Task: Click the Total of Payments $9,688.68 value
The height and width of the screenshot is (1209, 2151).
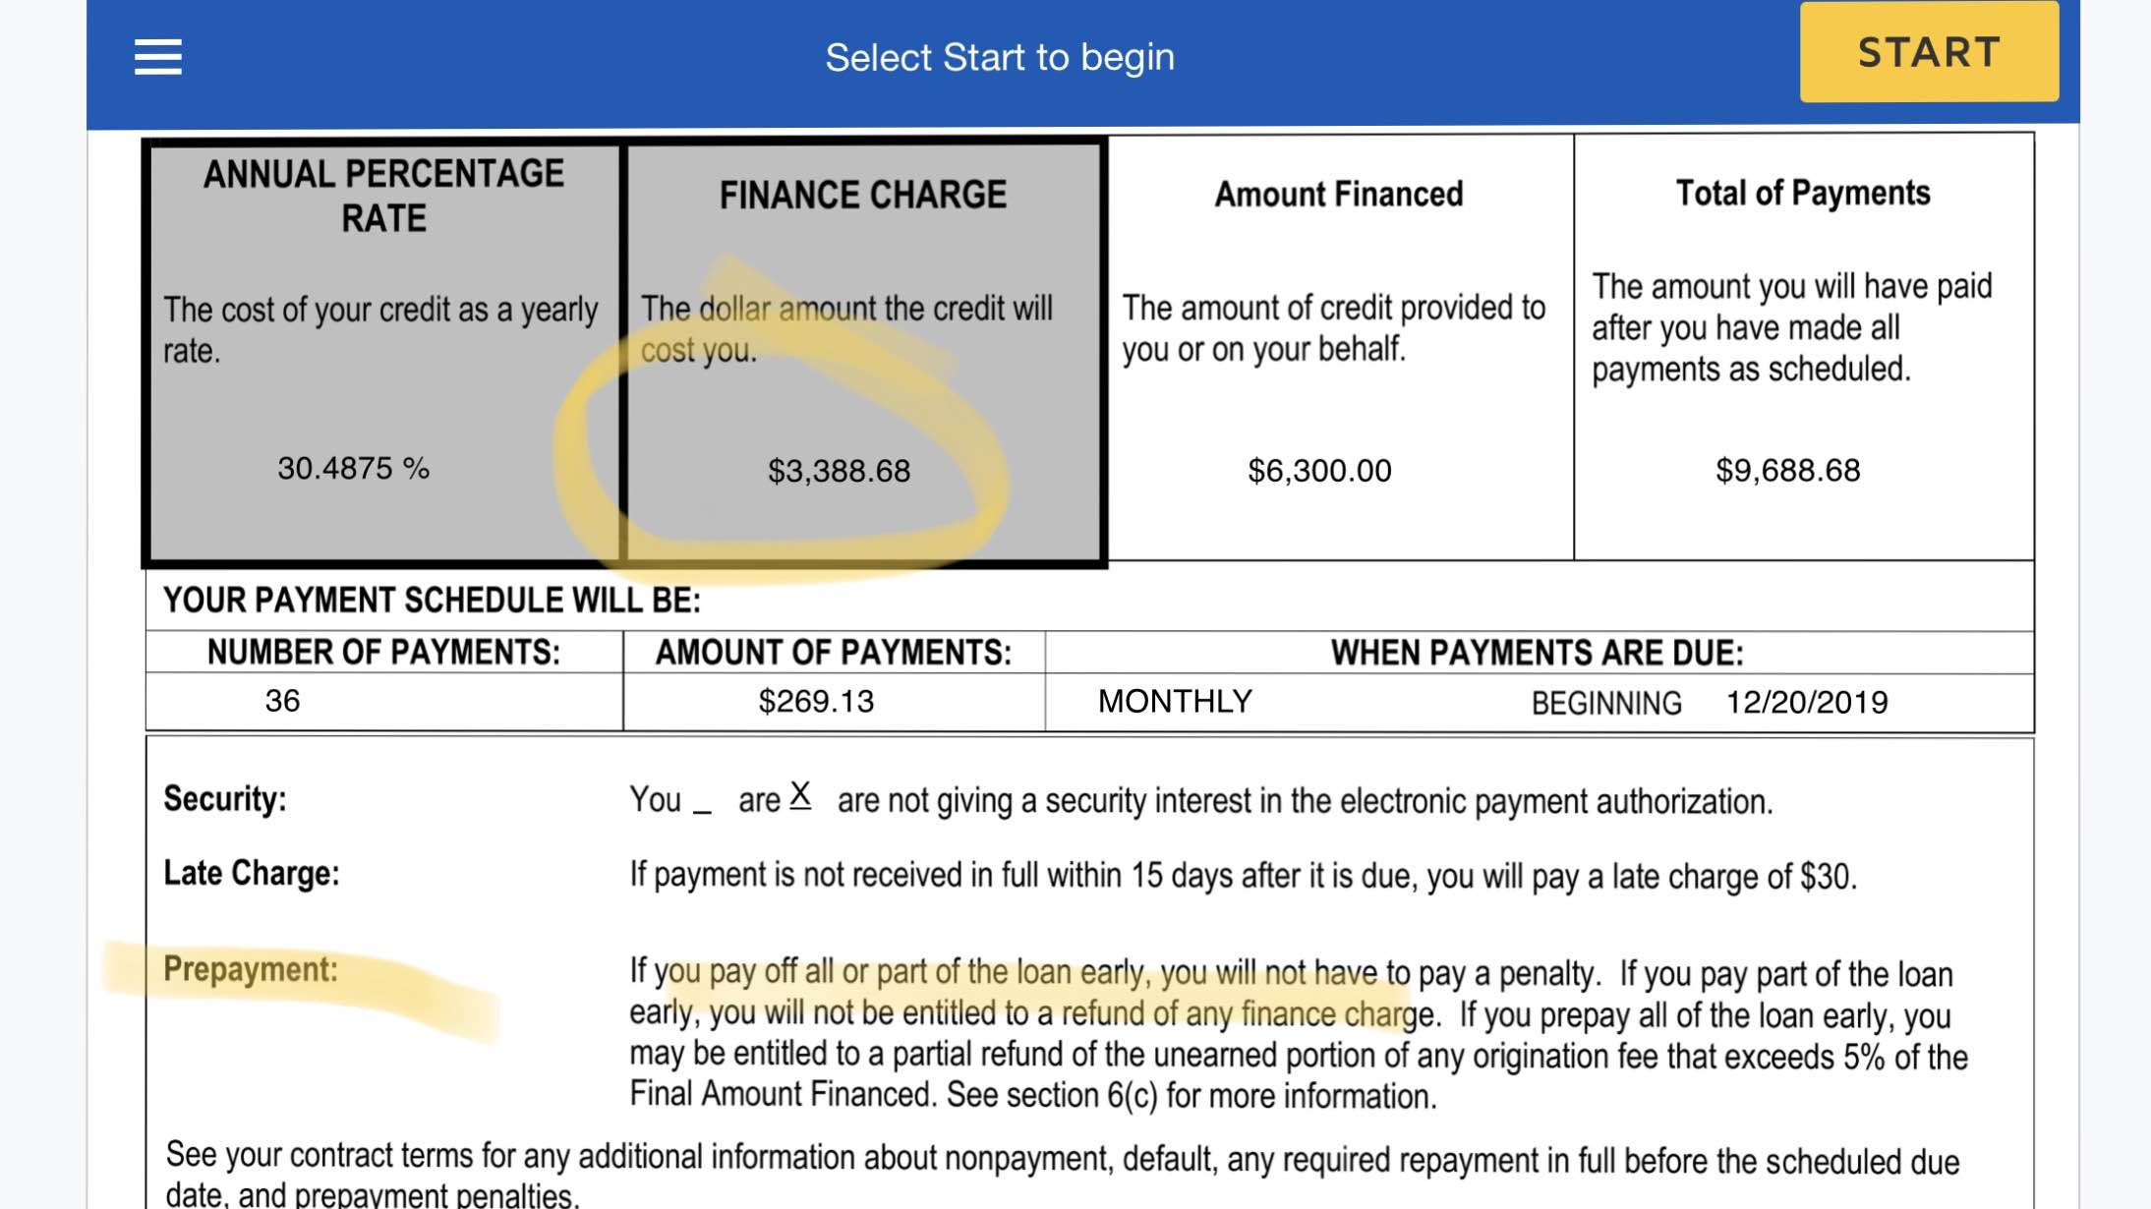Action: pyautogui.click(x=1787, y=470)
